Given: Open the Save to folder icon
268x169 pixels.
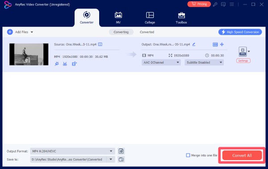Looking at the screenshot, I should pos(121,160).
